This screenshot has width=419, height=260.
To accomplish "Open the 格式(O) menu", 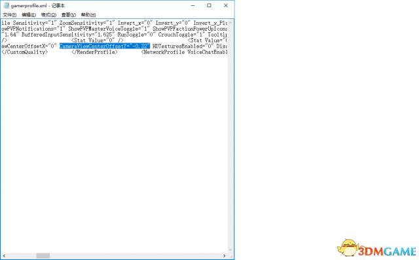I will (48, 14).
